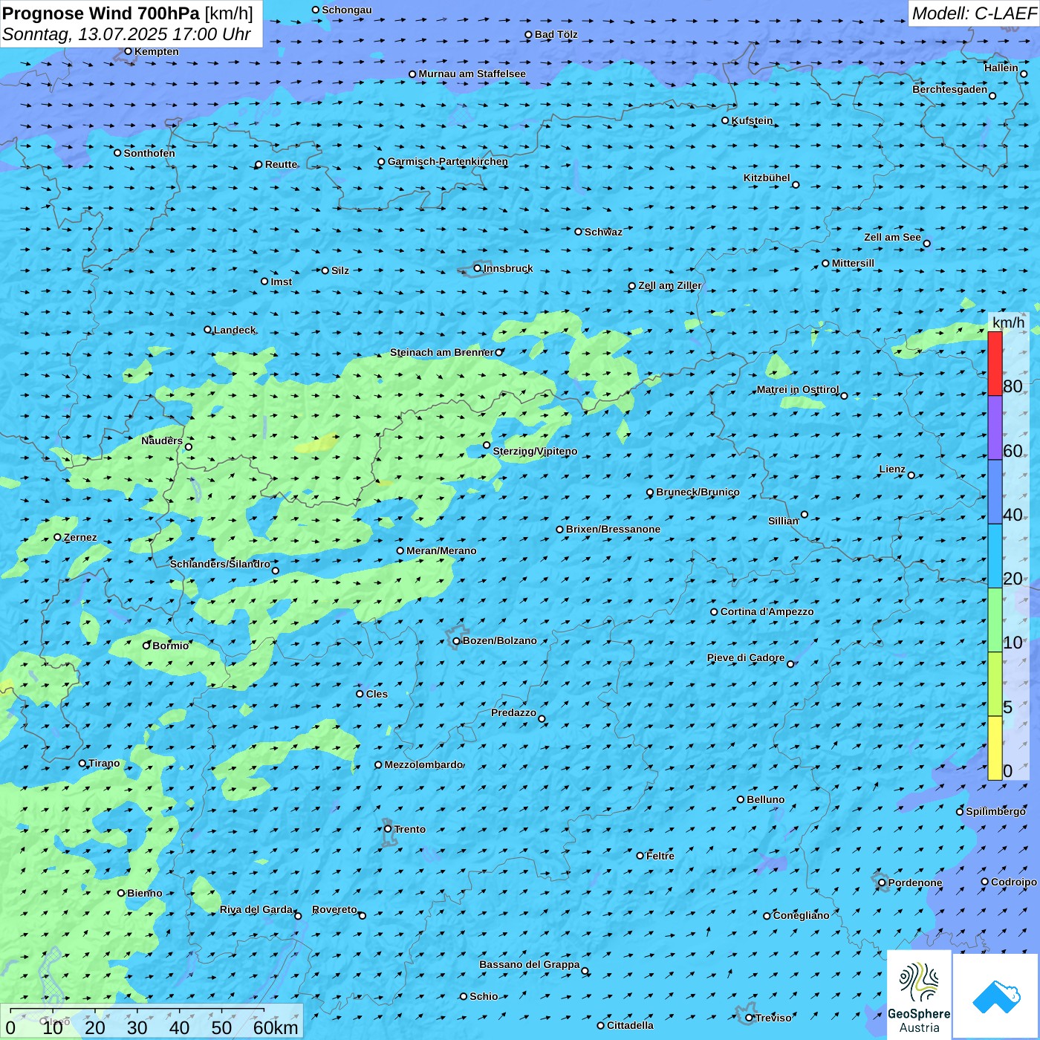Click the Bad Tölz city marker

coord(528,35)
